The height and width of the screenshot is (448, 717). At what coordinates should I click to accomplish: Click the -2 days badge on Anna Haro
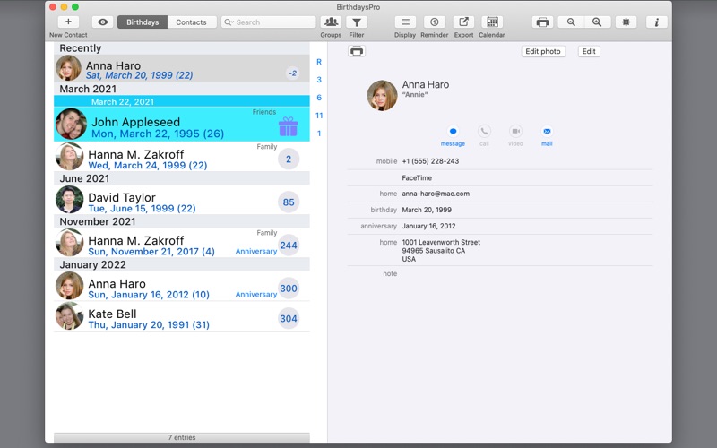[x=293, y=73]
